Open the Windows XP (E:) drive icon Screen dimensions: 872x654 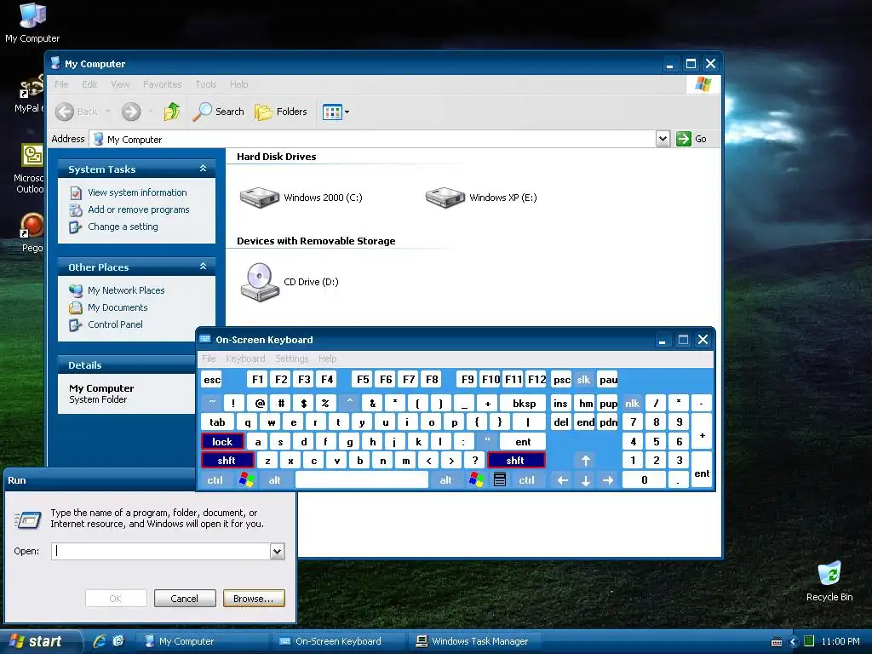[445, 198]
